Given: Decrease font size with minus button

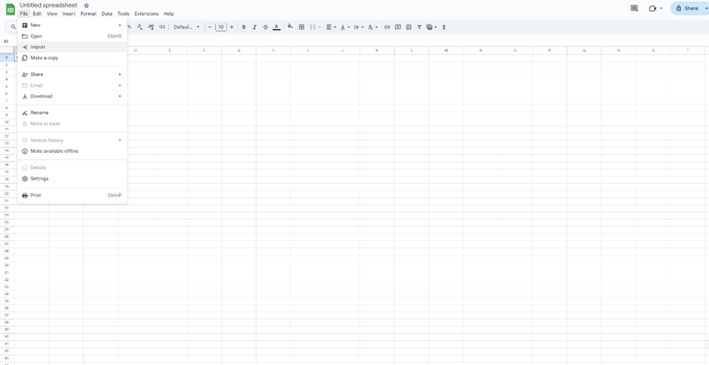Looking at the screenshot, I should 210,27.
